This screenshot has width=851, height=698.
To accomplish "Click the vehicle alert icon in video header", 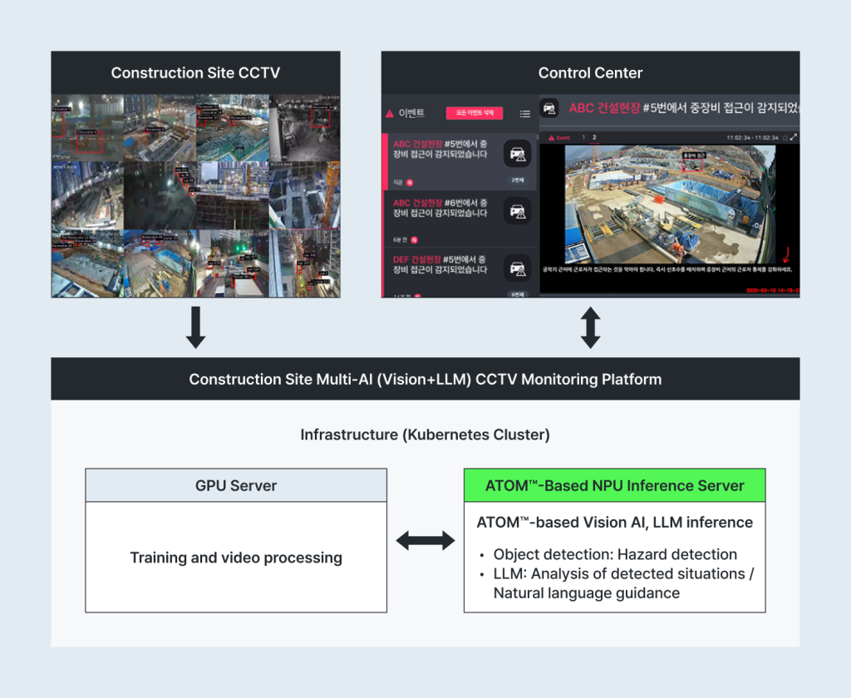I will tap(548, 109).
